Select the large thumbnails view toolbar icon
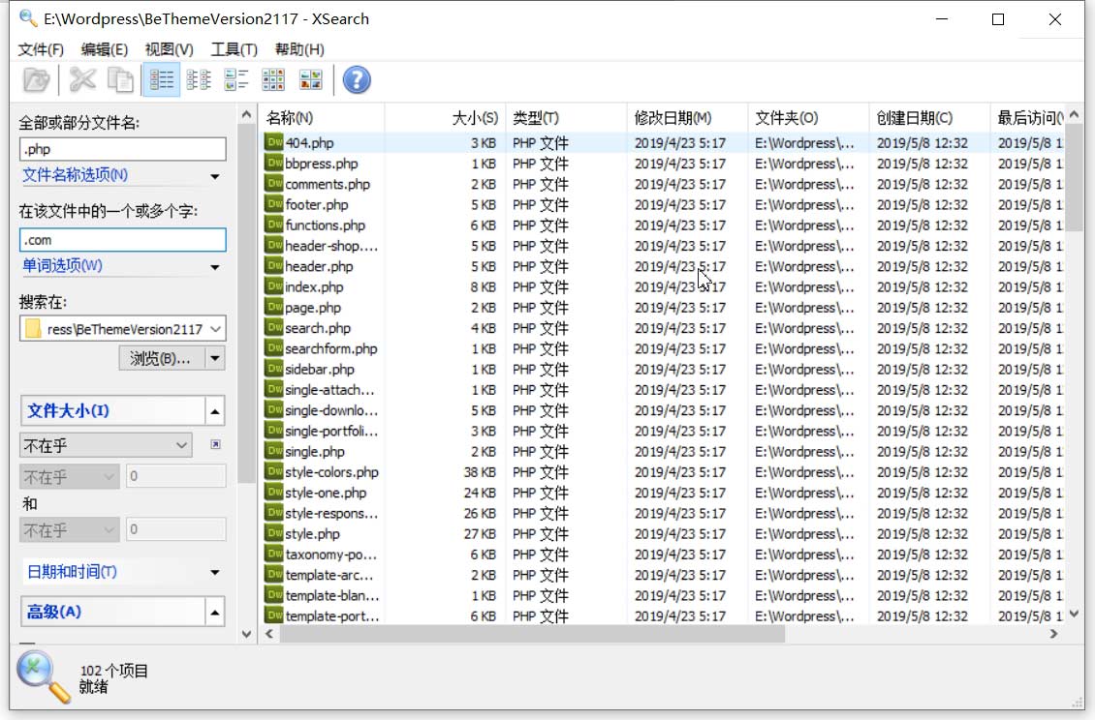Image resolution: width=1095 pixels, height=720 pixels. coord(311,80)
